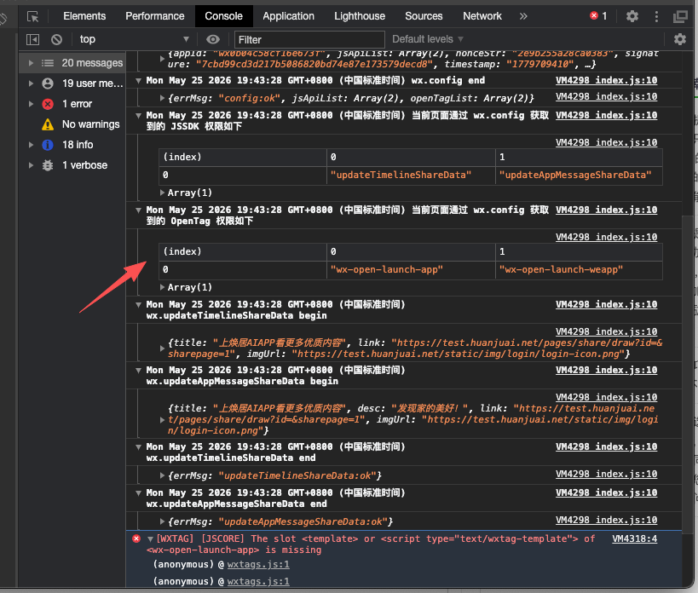This screenshot has width=698, height=593.
Task: Click the dock/undock window icon
Action: (680, 16)
